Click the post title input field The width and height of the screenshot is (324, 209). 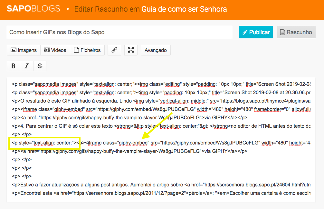119,32
